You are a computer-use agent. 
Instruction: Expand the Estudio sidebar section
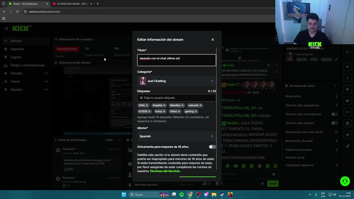point(26,73)
